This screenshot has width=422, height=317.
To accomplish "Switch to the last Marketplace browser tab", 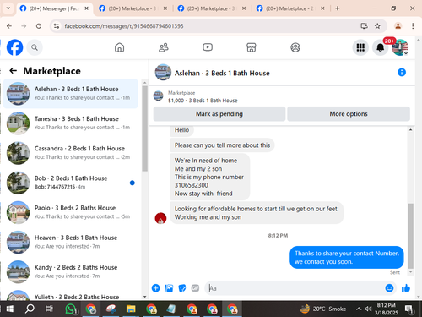I will 289,8.
